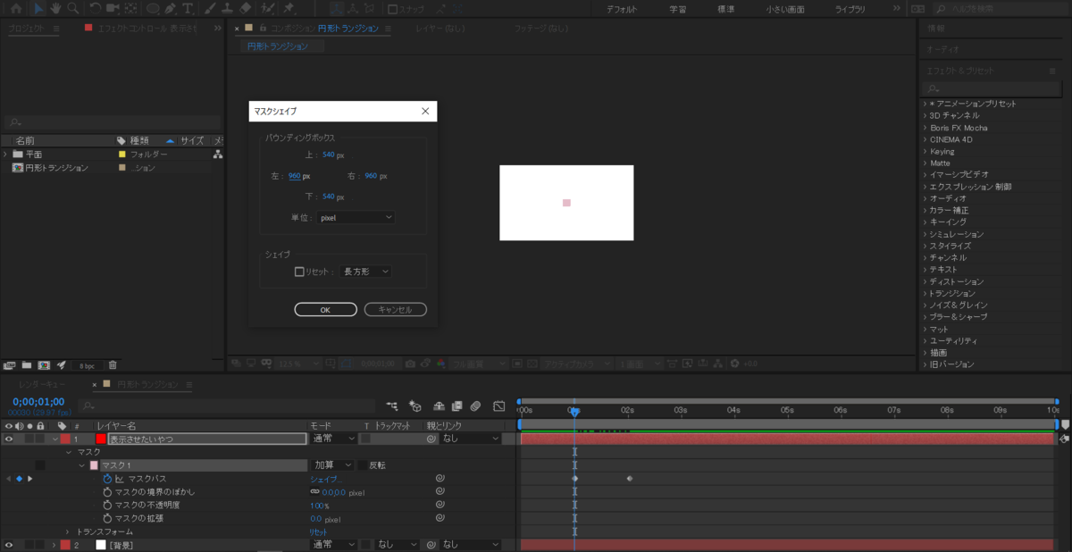This screenshot has height=552, width=1072.
Task: Select the Zoom magnifier tool
Action: tap(71, 9)
